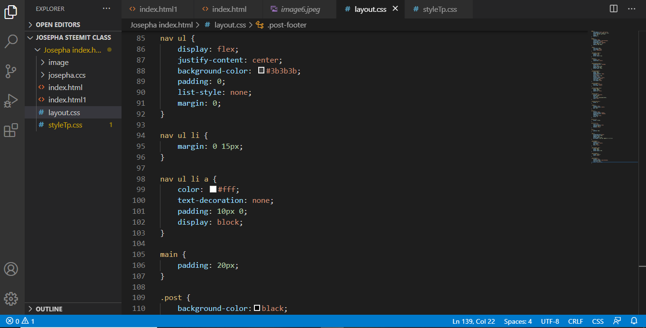Close the layout.css tab
Image resolution: width=646 pixels, height=328 pixels.
click(x=395, y=9)
